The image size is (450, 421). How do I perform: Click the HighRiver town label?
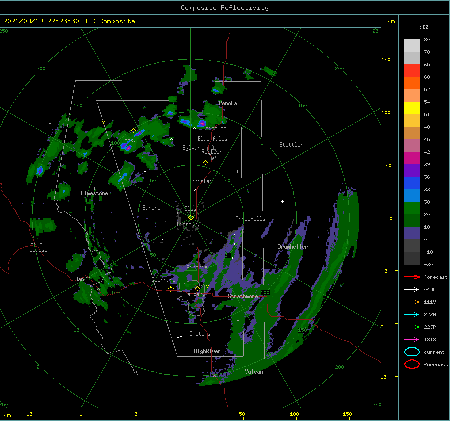tap(207, 351)
